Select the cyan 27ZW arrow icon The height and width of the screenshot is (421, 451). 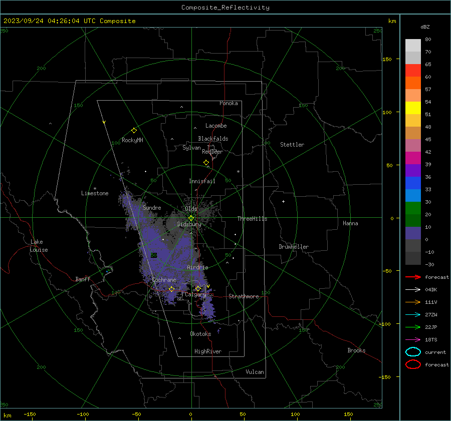pyautogui.click(x=413, y=314)
